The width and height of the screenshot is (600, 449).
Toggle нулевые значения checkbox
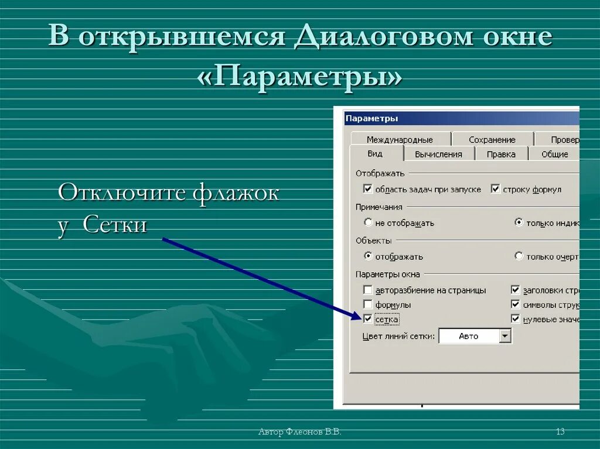point(516,318)
